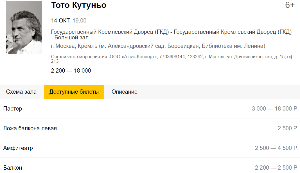Click the Балкон price 2 200 — 2 500 Р.
Screen dimensions: 300x173
(x=276, y=168)
